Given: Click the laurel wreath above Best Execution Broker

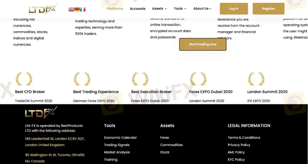Looking at the screenshot, I should coord(140,79).
